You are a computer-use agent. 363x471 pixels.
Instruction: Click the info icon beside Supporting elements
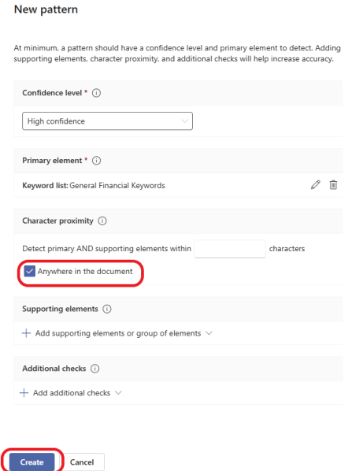click(x=107, y=309)
